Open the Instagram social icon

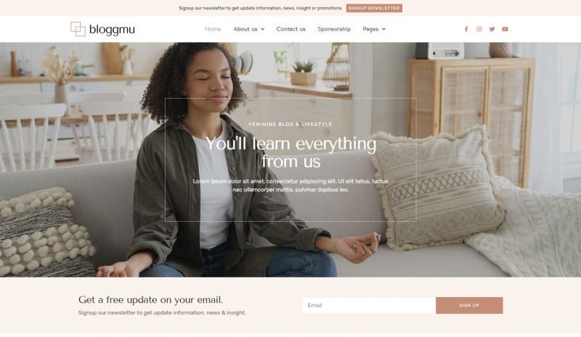479,29
